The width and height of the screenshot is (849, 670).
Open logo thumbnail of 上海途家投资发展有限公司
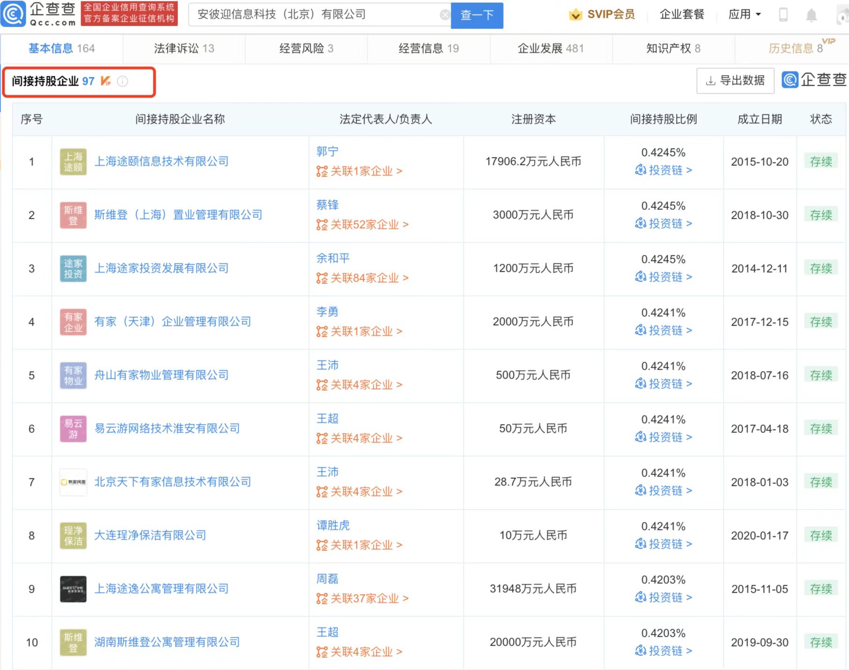click(73, 269)
